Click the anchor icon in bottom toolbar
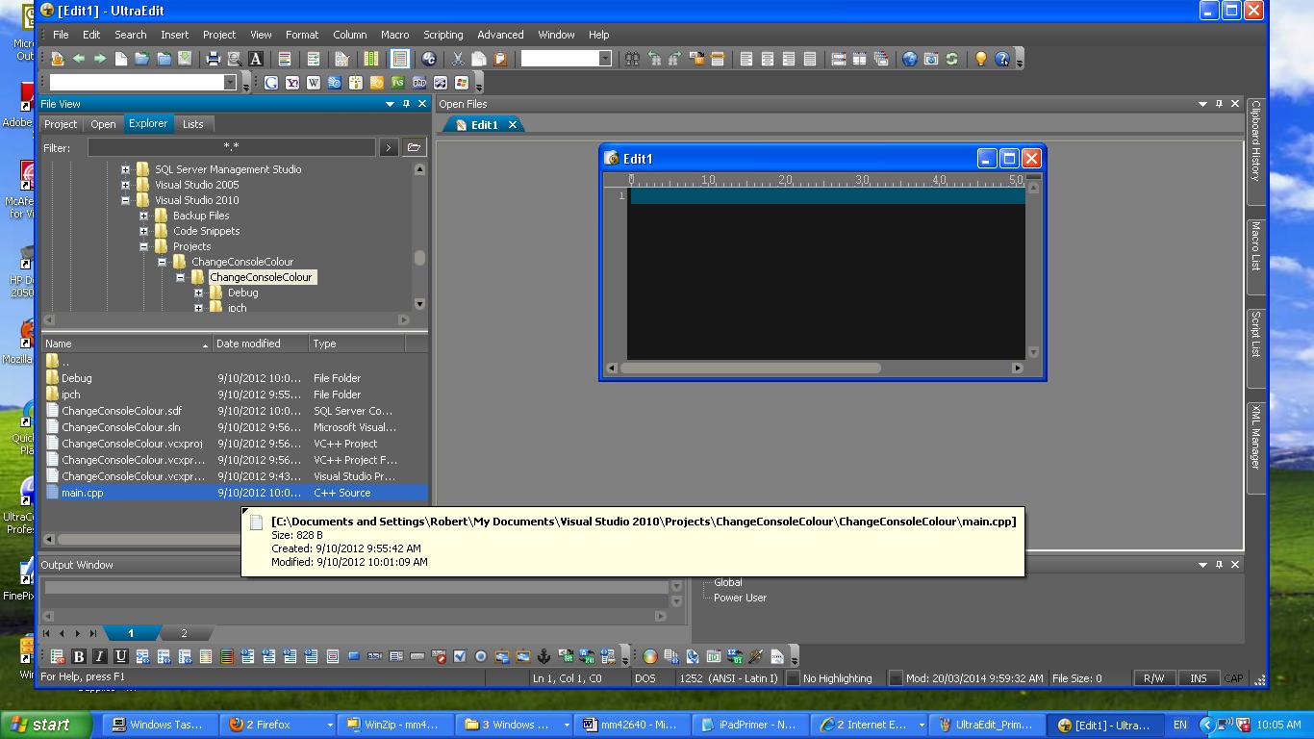 tap(543, 656)
